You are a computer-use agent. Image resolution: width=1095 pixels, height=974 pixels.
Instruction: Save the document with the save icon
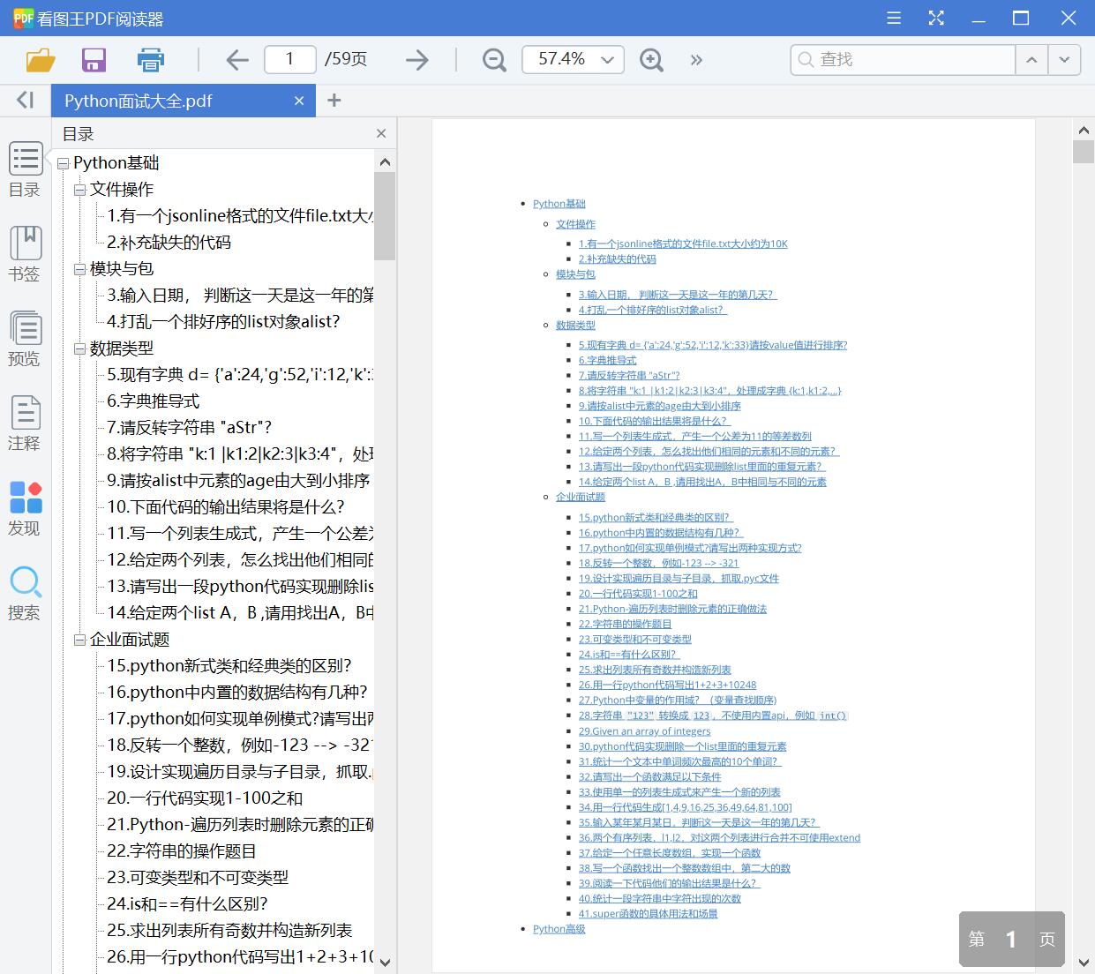(x=94, y=59)
